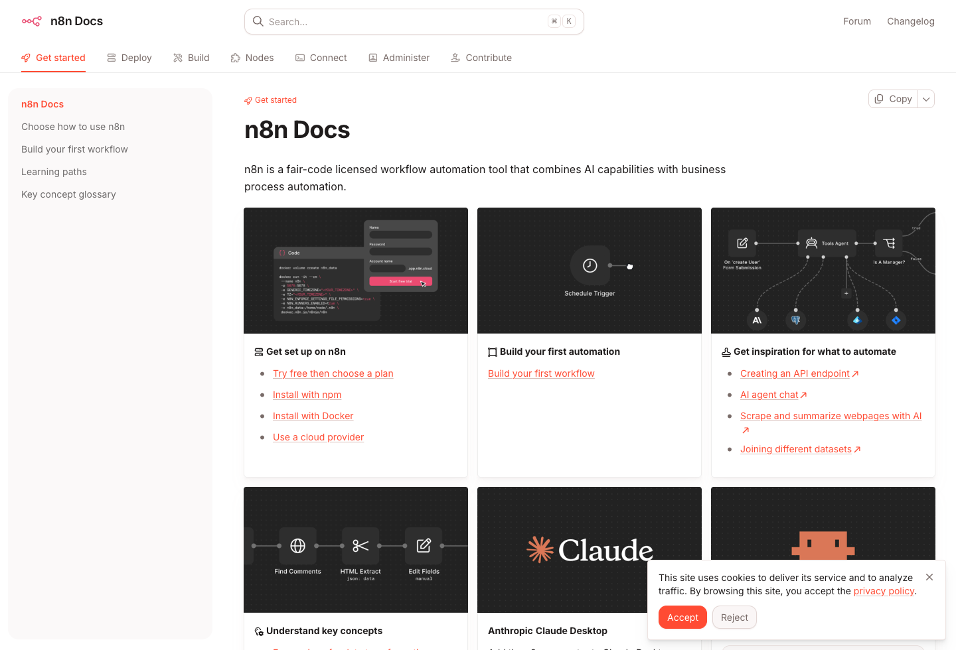Open Try free then choose a plan
956x650 pixels.
pyautogui.click(x=333, y=373)
